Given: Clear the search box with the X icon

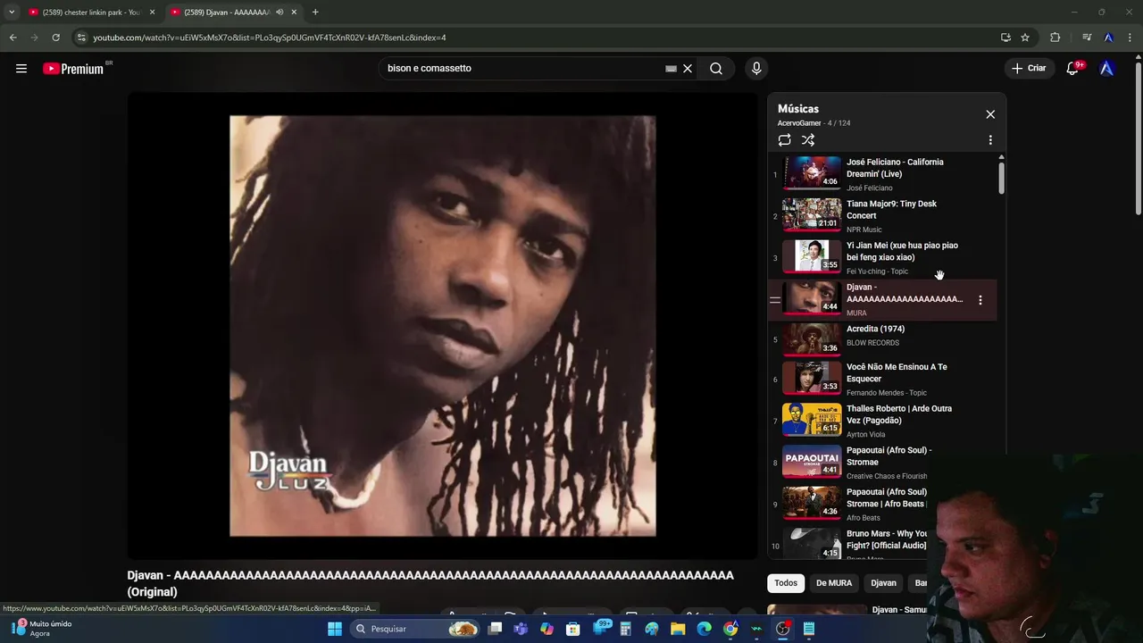Looking at the screenshot, I should click(688, 68).
